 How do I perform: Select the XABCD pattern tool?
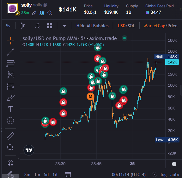click(x=10, y=75)
